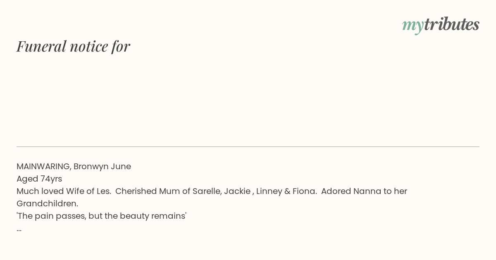Screen dimensions: 496x260
Task: Click the "Aged 74yrs" line
Action: click(x=39, y=179)
